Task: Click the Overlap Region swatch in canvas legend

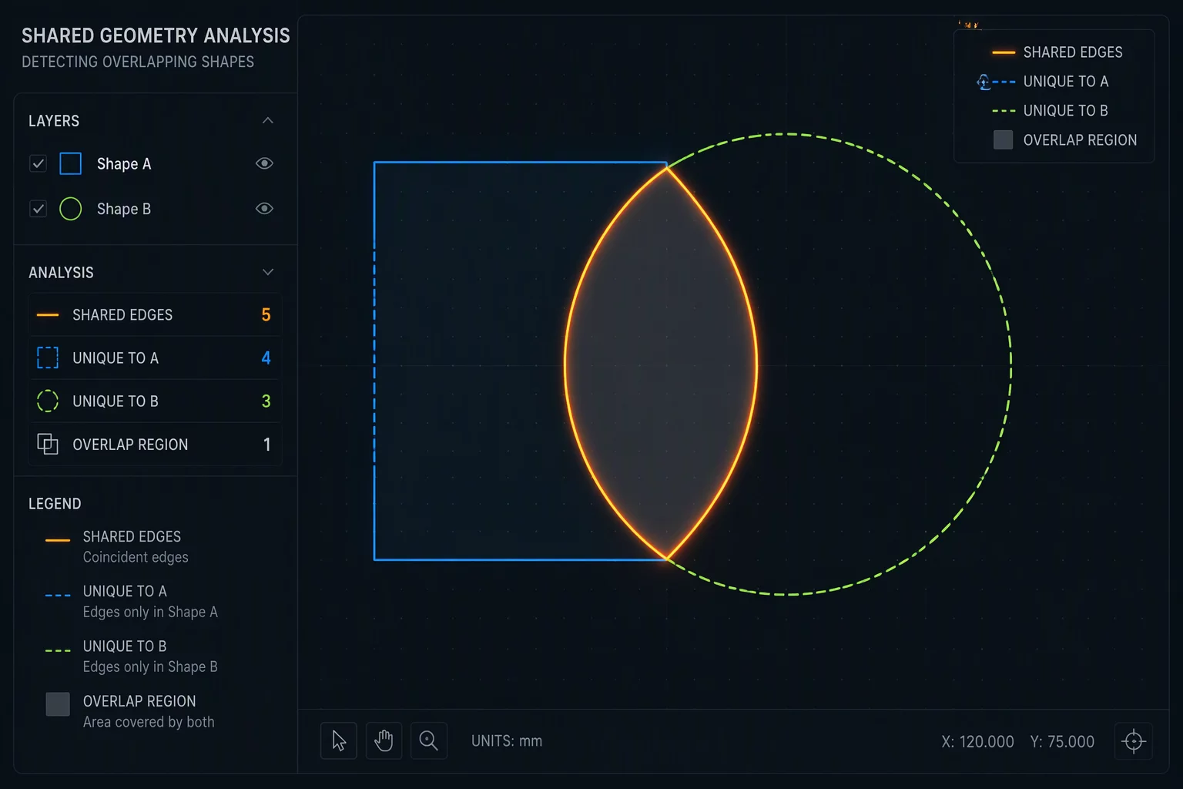Action: click(x=1003, y=139)
